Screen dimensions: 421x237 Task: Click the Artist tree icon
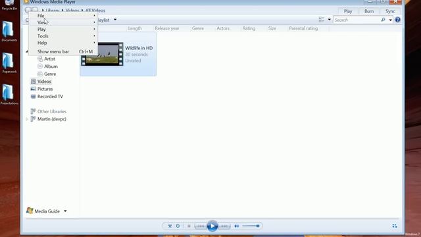click(40, 59)
